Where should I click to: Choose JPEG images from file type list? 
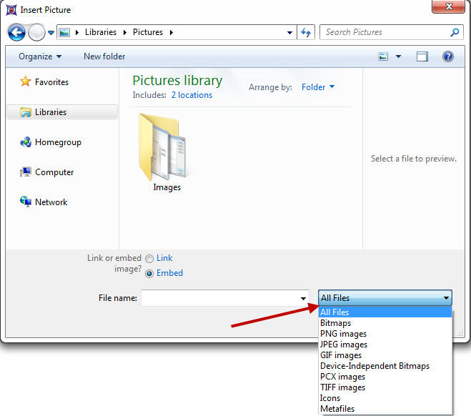pyautogui.click(x=344, y=345)
